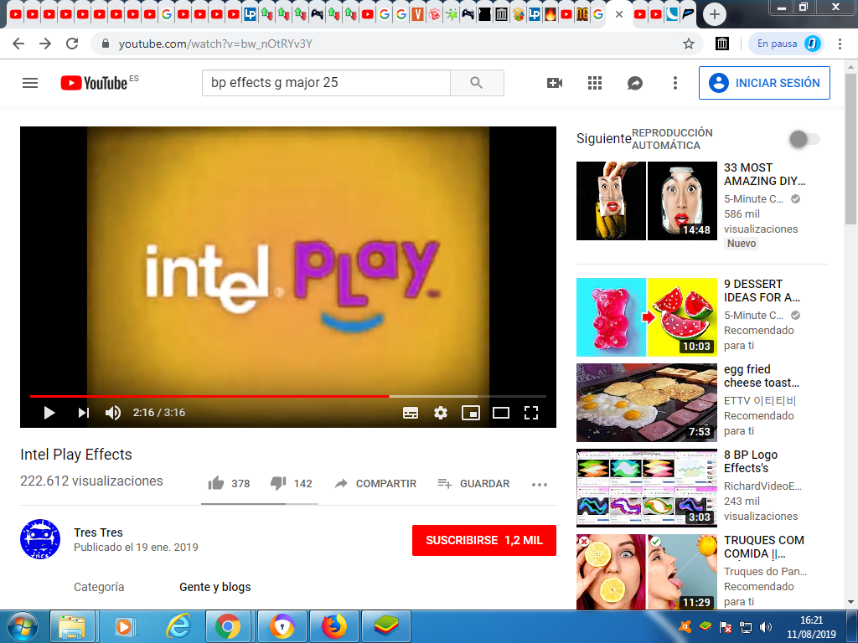This screenshot has height=643, width=858.
Task: Toggle subtitles on the video player
Action: 411,412
